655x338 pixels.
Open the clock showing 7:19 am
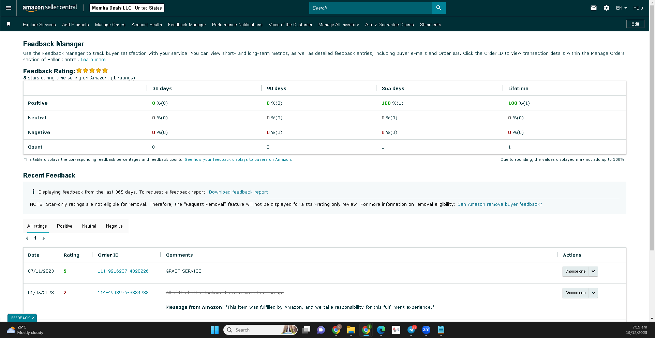click(636, 330)
